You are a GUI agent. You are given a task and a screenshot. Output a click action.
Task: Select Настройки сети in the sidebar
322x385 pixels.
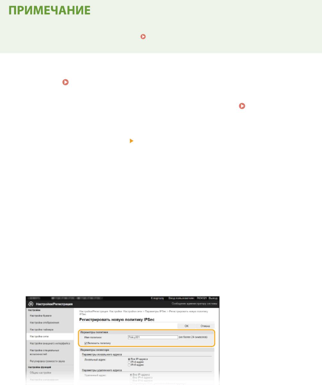(x=38, y=337)
